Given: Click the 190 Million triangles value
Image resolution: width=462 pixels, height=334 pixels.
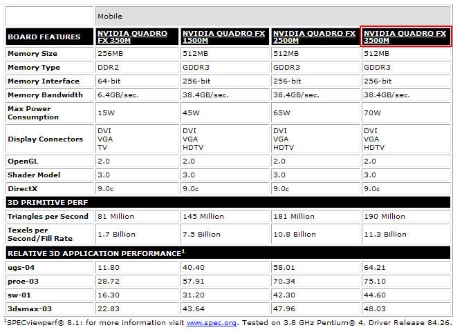Looking at the screenshot, I should (385, 217).
